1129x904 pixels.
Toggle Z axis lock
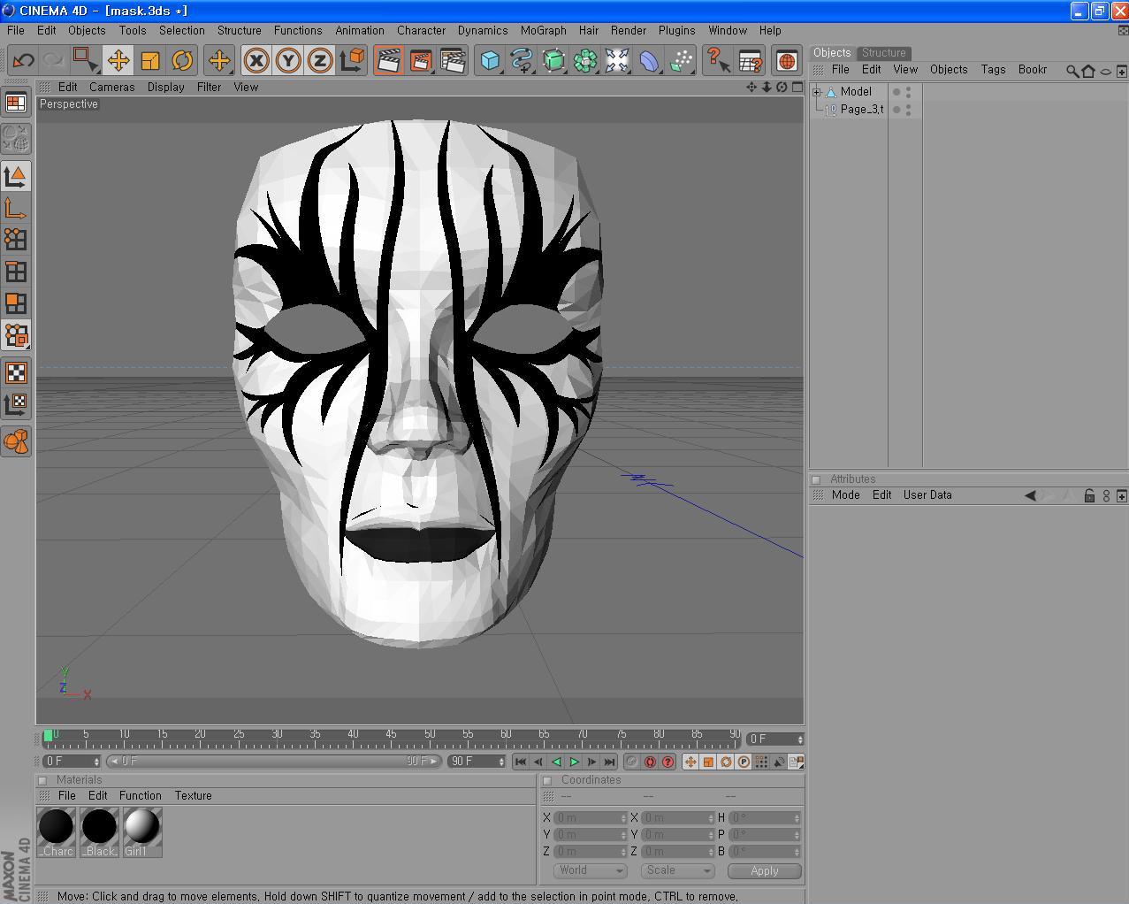pos(320,60)
